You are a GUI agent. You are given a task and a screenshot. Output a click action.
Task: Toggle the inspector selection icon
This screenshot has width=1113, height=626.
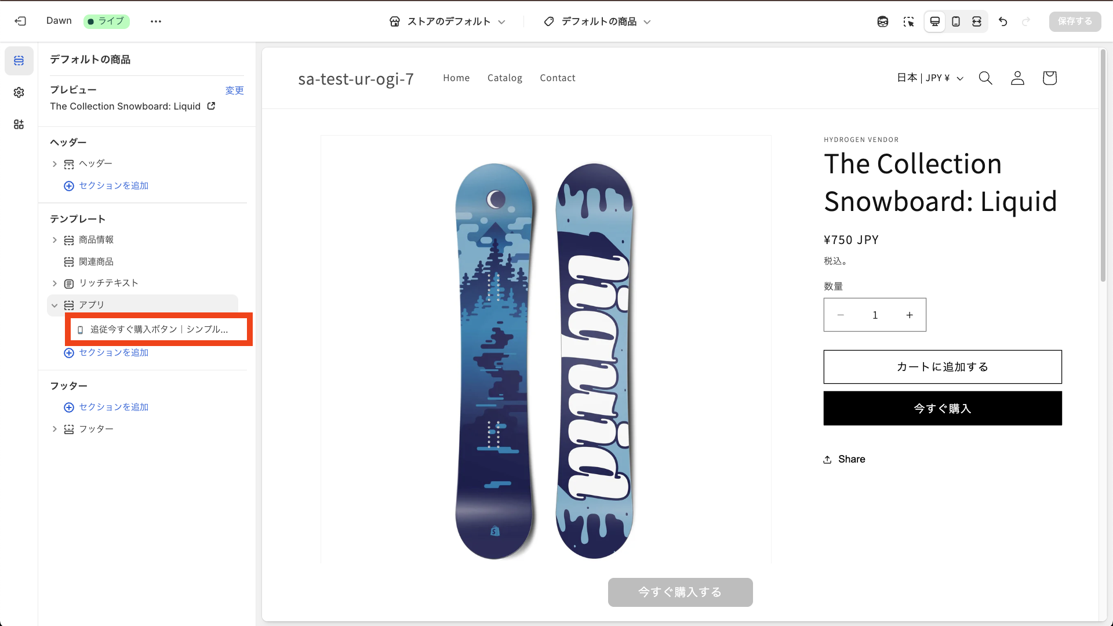pos(908,21)
